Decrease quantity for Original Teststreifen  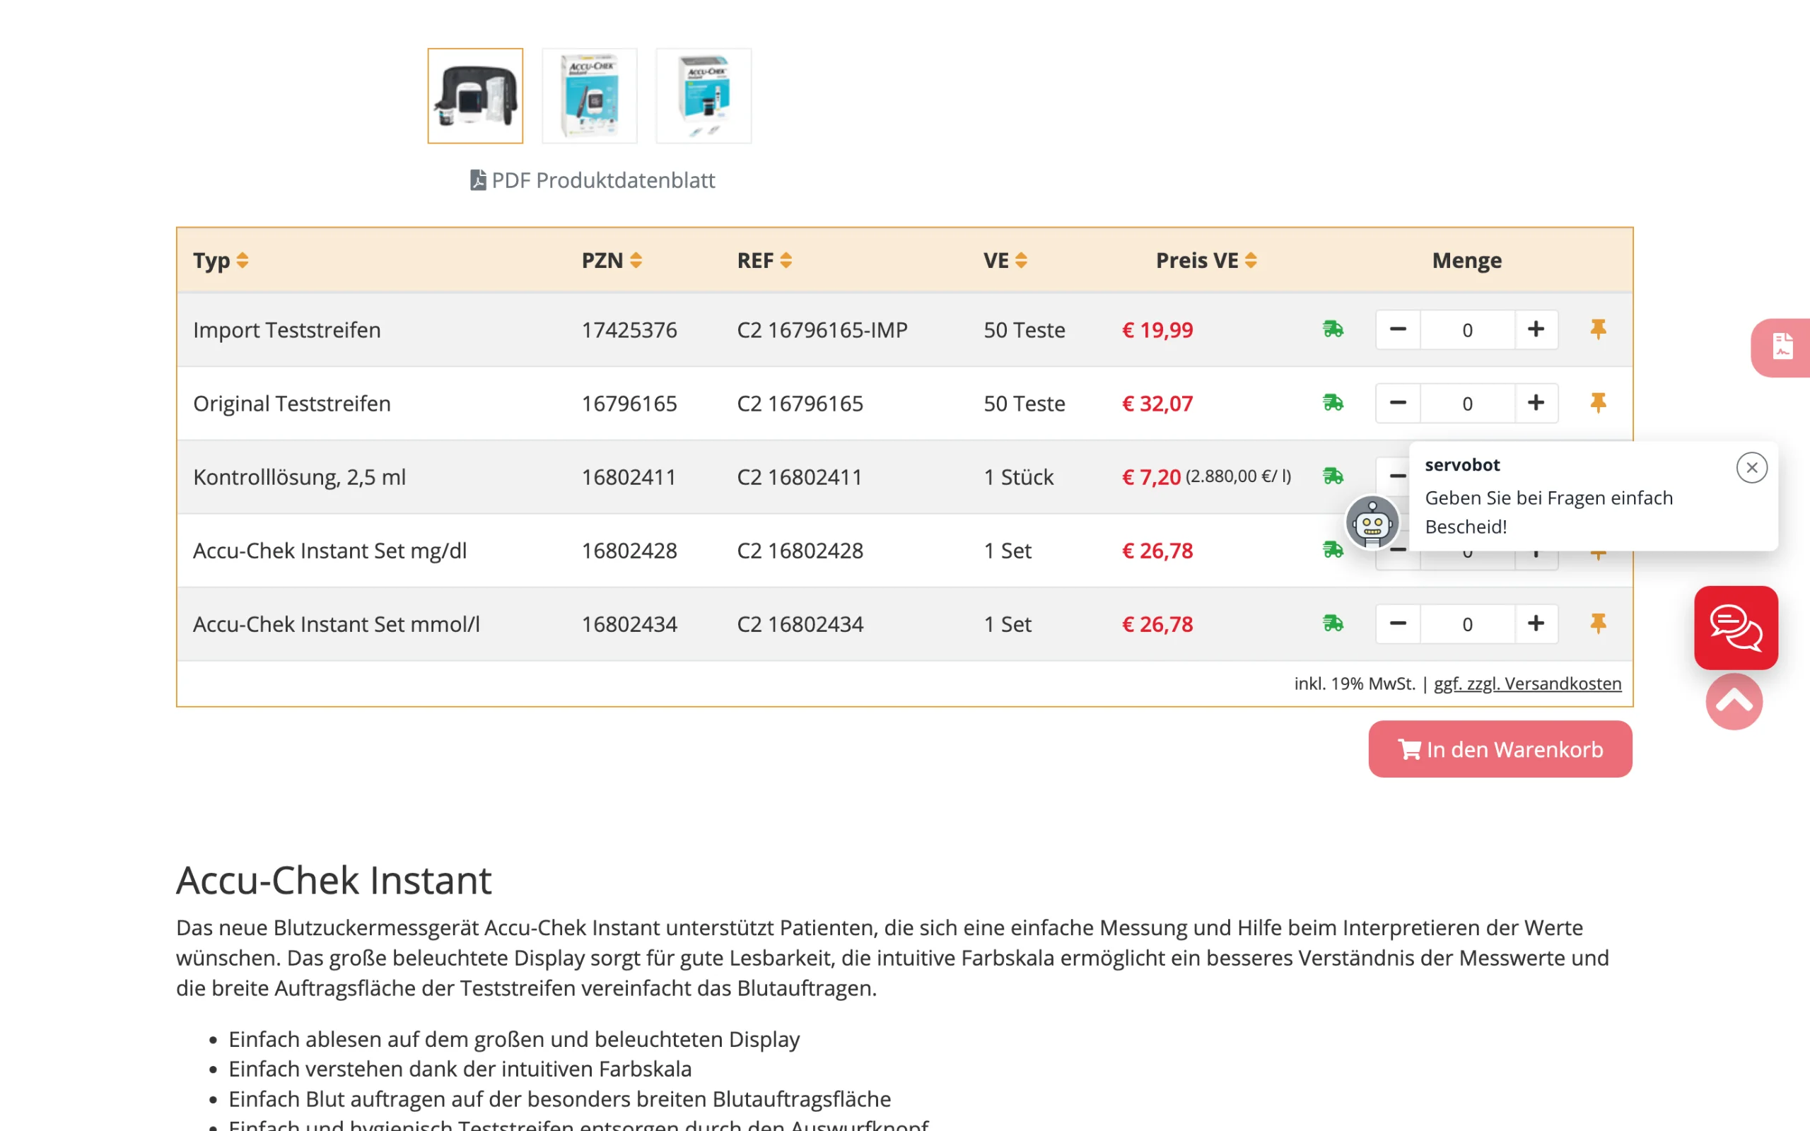click(x=1398, y=402)
